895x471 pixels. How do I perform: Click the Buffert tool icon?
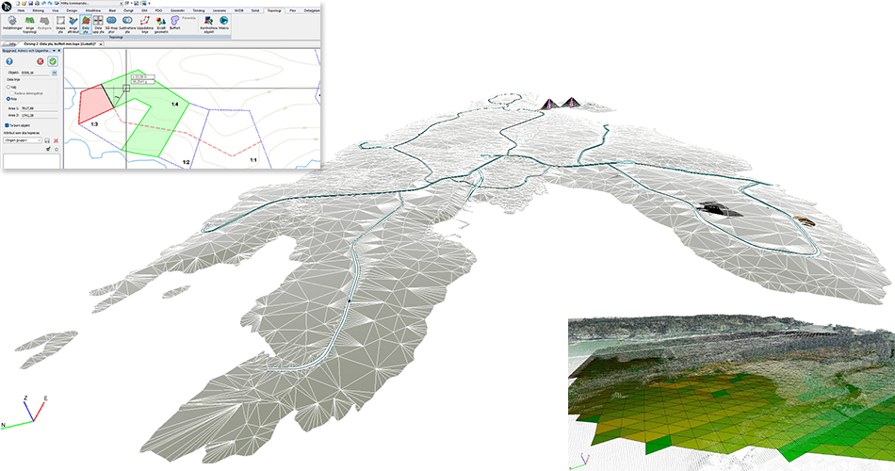174,22
